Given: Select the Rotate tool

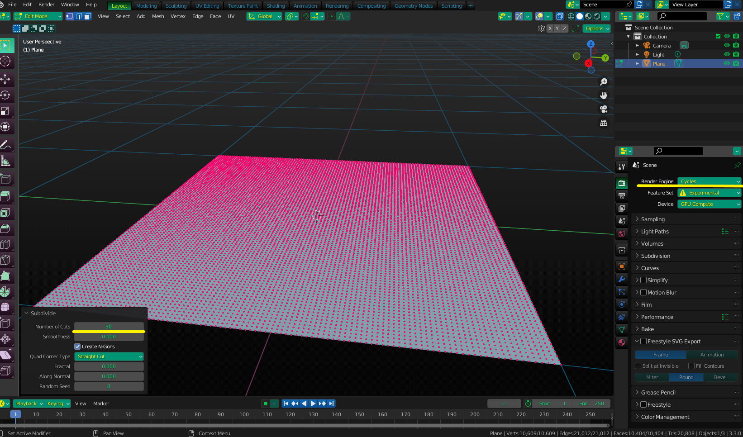Looking at the screenshot, I should click(x=6, y=95).
